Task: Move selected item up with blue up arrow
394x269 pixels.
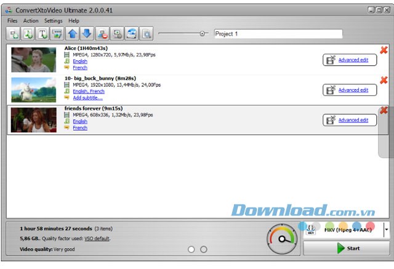Action: pyautogui.click(x=73, y=34)
